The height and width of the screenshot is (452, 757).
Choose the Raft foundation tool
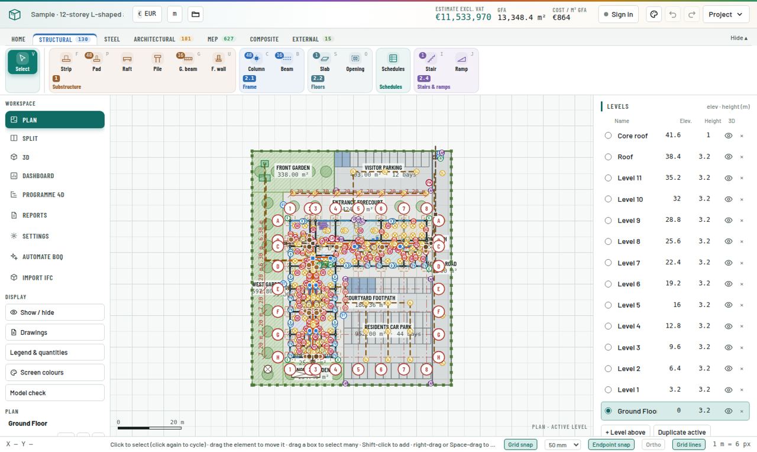point(127,63)
